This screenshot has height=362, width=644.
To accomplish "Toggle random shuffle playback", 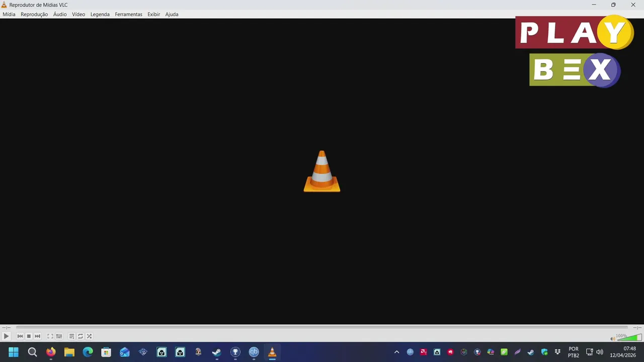I will [89, 336].
